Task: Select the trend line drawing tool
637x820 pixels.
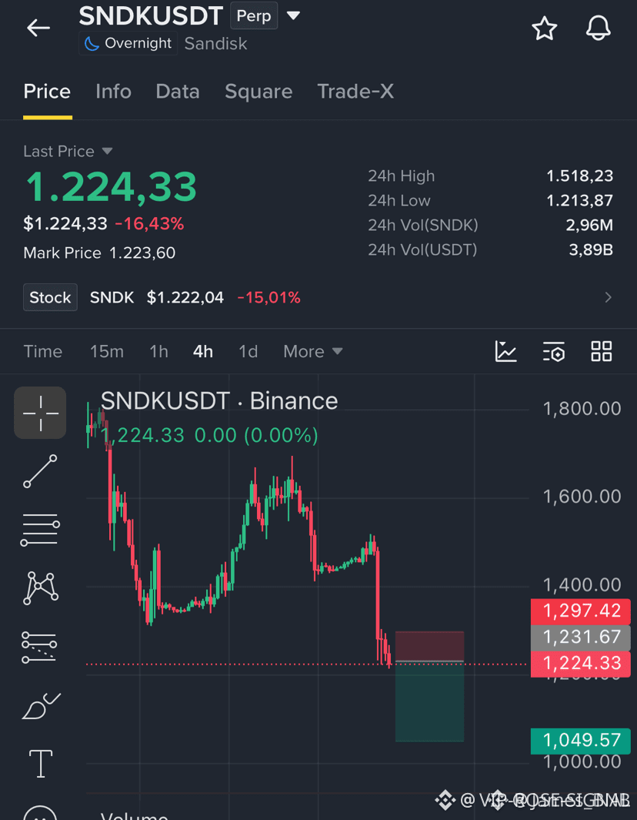Action: tap(40, 471)
